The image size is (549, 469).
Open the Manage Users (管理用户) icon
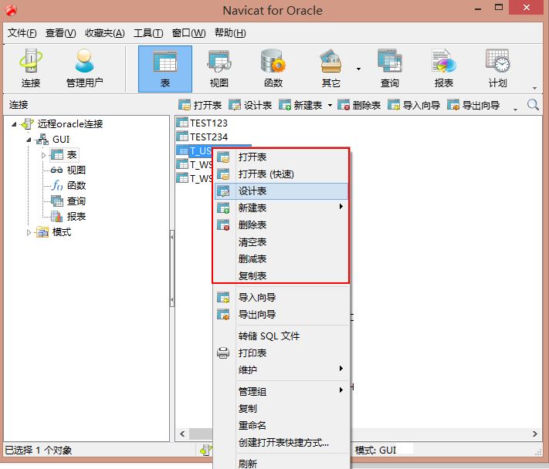click(x=84, y=69)
